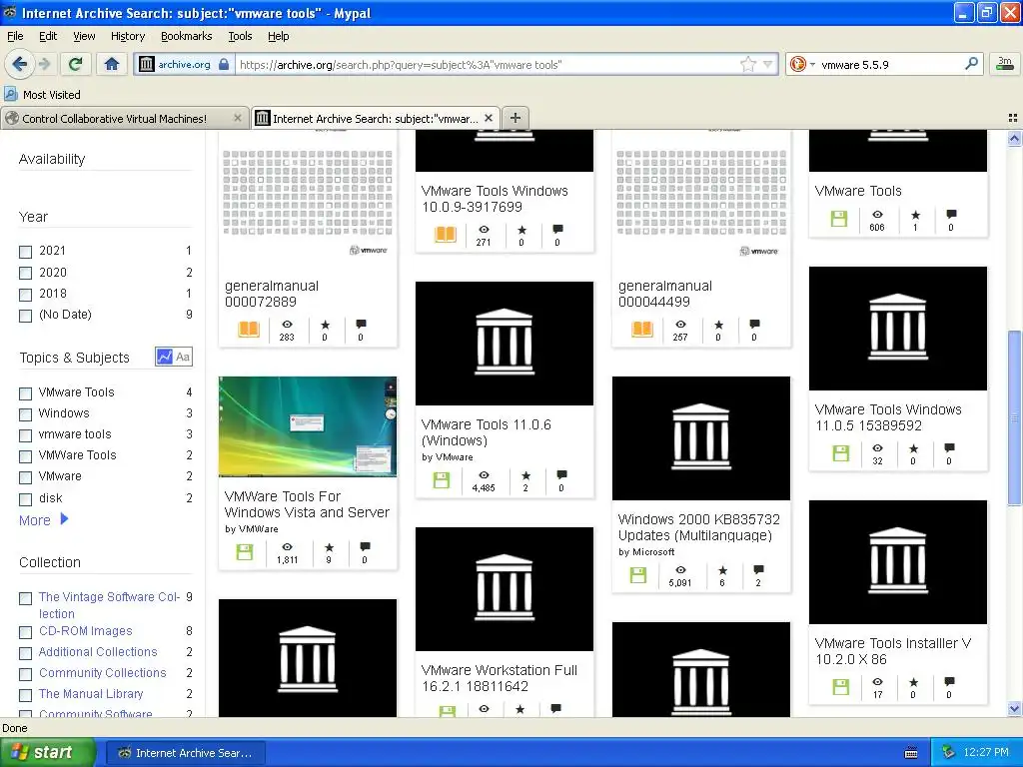The image size is (1023, 767).
Task: Check the CD-ROM Images collection filter
Action: tap(25, 632)
